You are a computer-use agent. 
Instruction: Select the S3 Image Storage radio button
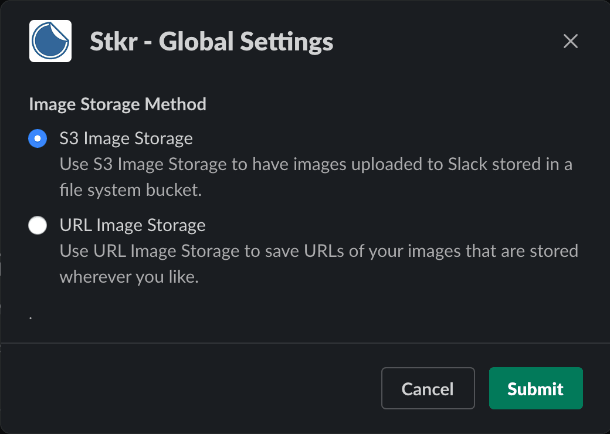point(37,138)
